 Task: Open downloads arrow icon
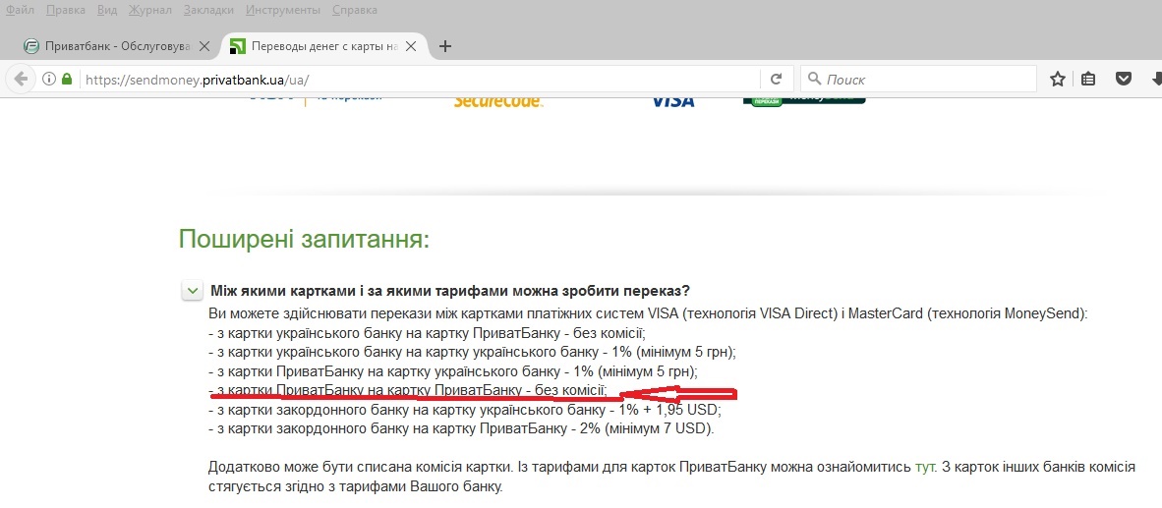pos(1156,79)
